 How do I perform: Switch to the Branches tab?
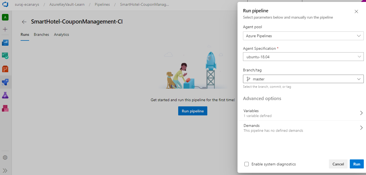(41, 34)
